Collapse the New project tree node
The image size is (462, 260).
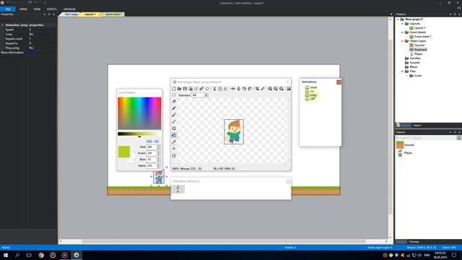click(398, 19)
